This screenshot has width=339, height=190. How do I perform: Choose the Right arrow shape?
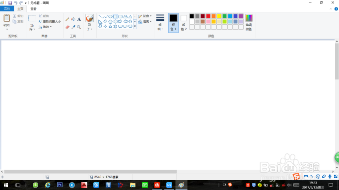click(120, 22)
